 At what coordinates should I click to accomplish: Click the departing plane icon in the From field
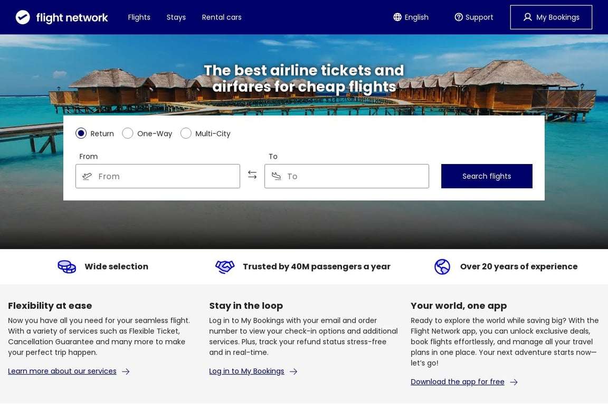pyautogui.click(x=87, y=176)
